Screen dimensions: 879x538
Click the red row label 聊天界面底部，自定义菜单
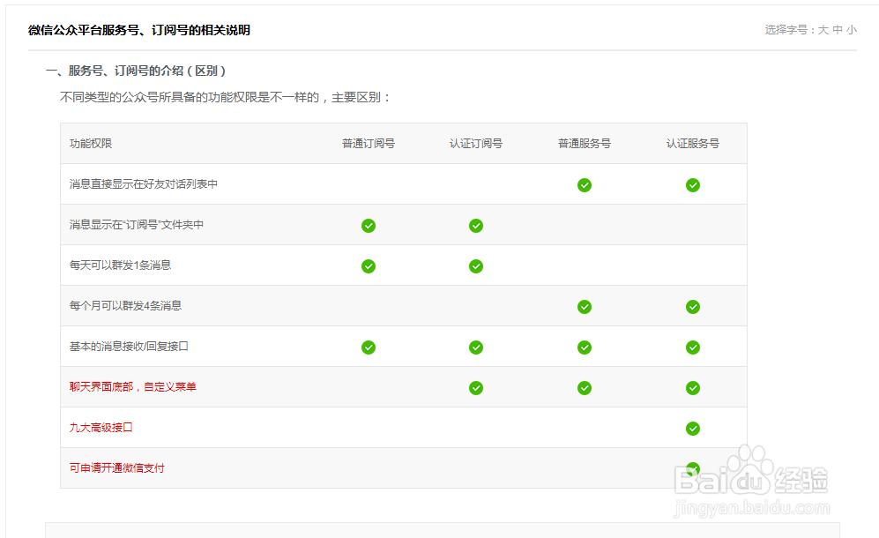(x=133, y=386)
